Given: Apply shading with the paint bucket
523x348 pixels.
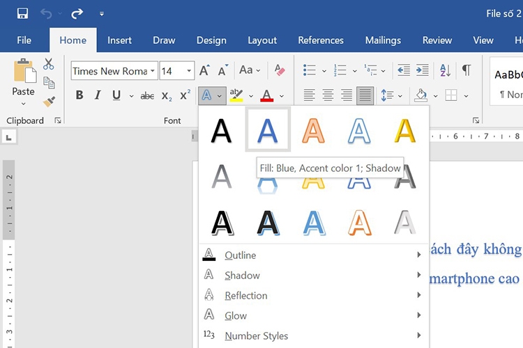Looking at the screenshot, I should [x=420, y=95].
